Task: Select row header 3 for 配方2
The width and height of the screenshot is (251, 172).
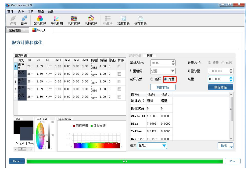Action: [16, 82]
